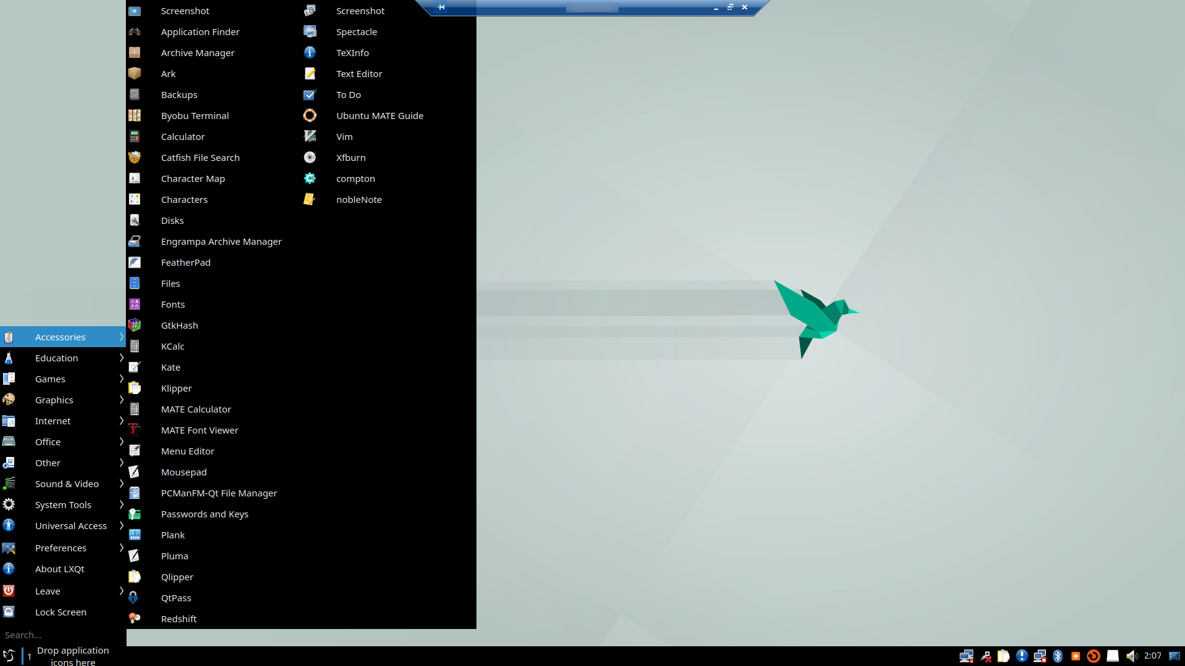Screen dimensions: 1185x666
Task: Open the Backups entry
Action: 214,95
